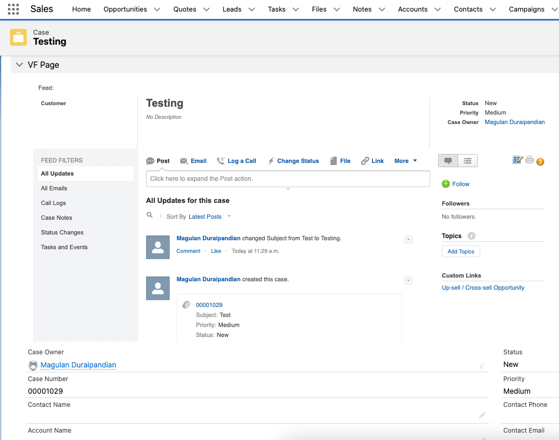Expand the More actions dropdown
Viewport: 559px width, 440px height.
pos(405,160)
